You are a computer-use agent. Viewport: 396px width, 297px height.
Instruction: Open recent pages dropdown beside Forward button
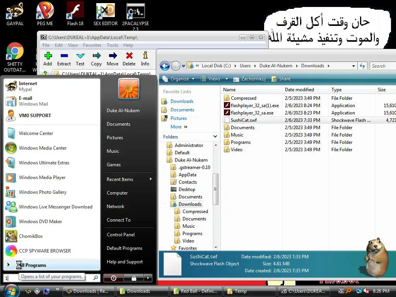pyautogui.click(x=184, y=66)
